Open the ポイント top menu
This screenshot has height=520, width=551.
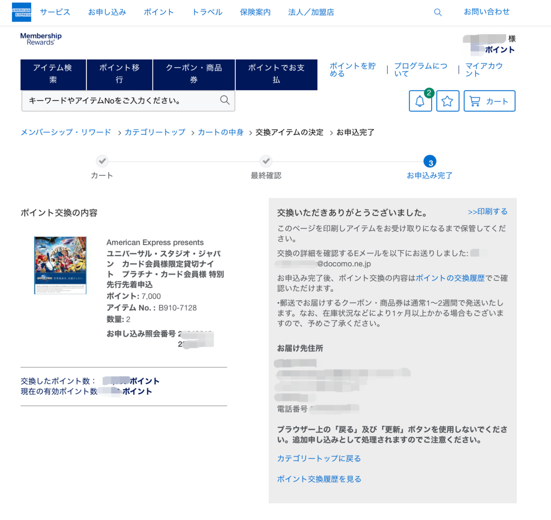[159, 12]
